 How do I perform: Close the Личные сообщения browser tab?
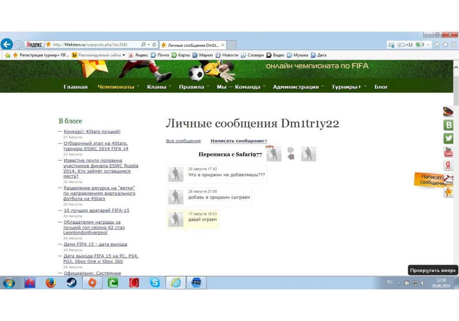point(223,45)
